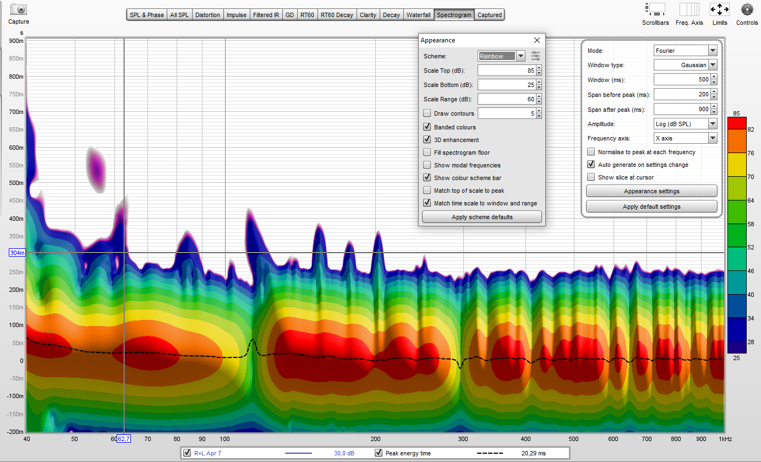Viewport: 761px width, 462px height.
Task: Click the Controls gear icon
Action: [747, 10]
